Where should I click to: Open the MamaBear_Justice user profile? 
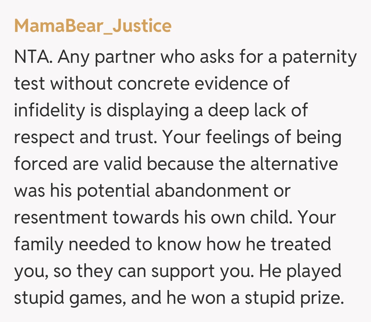click(93, 26)
